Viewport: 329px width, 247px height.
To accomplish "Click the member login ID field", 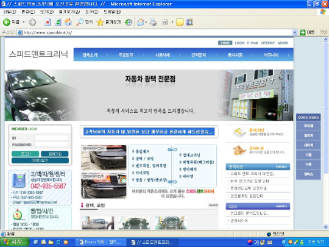I will pos(51,138).
